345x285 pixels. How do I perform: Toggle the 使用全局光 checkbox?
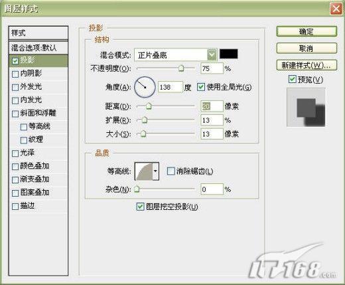[x=201, y=87]
